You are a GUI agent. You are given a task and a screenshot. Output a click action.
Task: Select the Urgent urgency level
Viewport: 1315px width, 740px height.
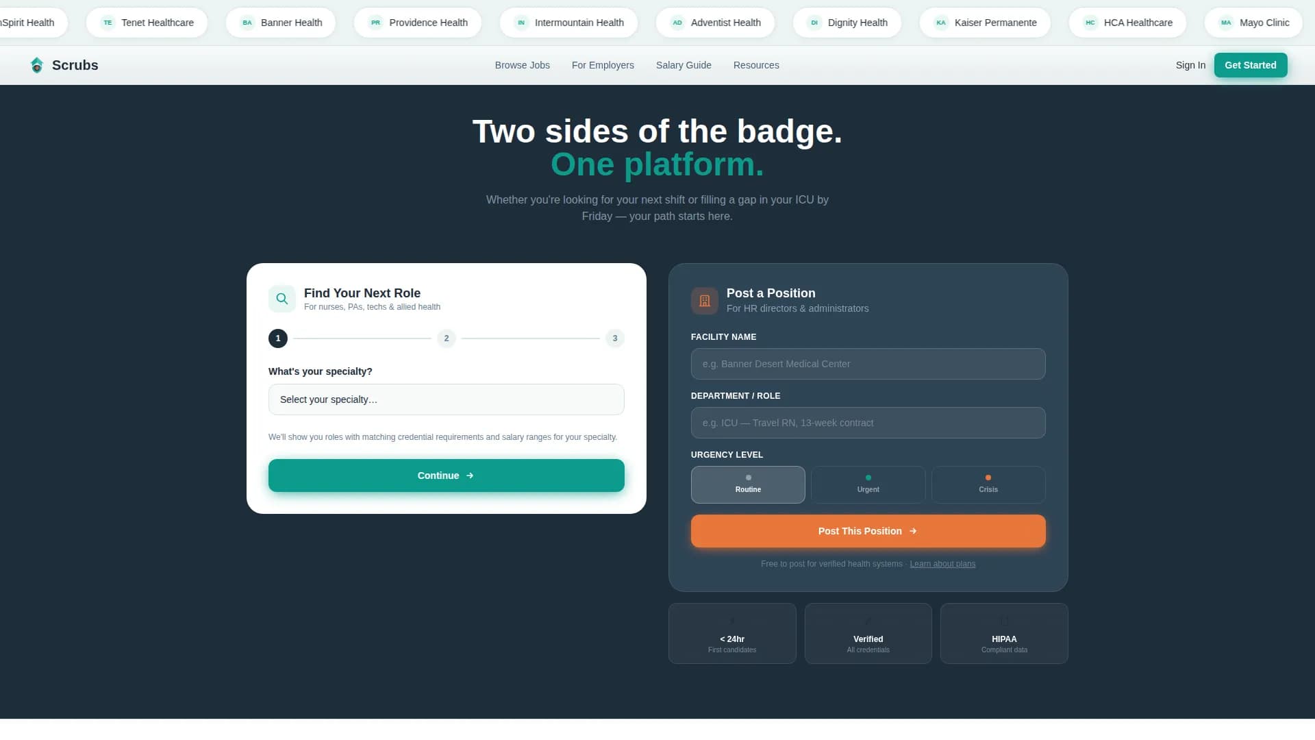[x=868, y=484]
